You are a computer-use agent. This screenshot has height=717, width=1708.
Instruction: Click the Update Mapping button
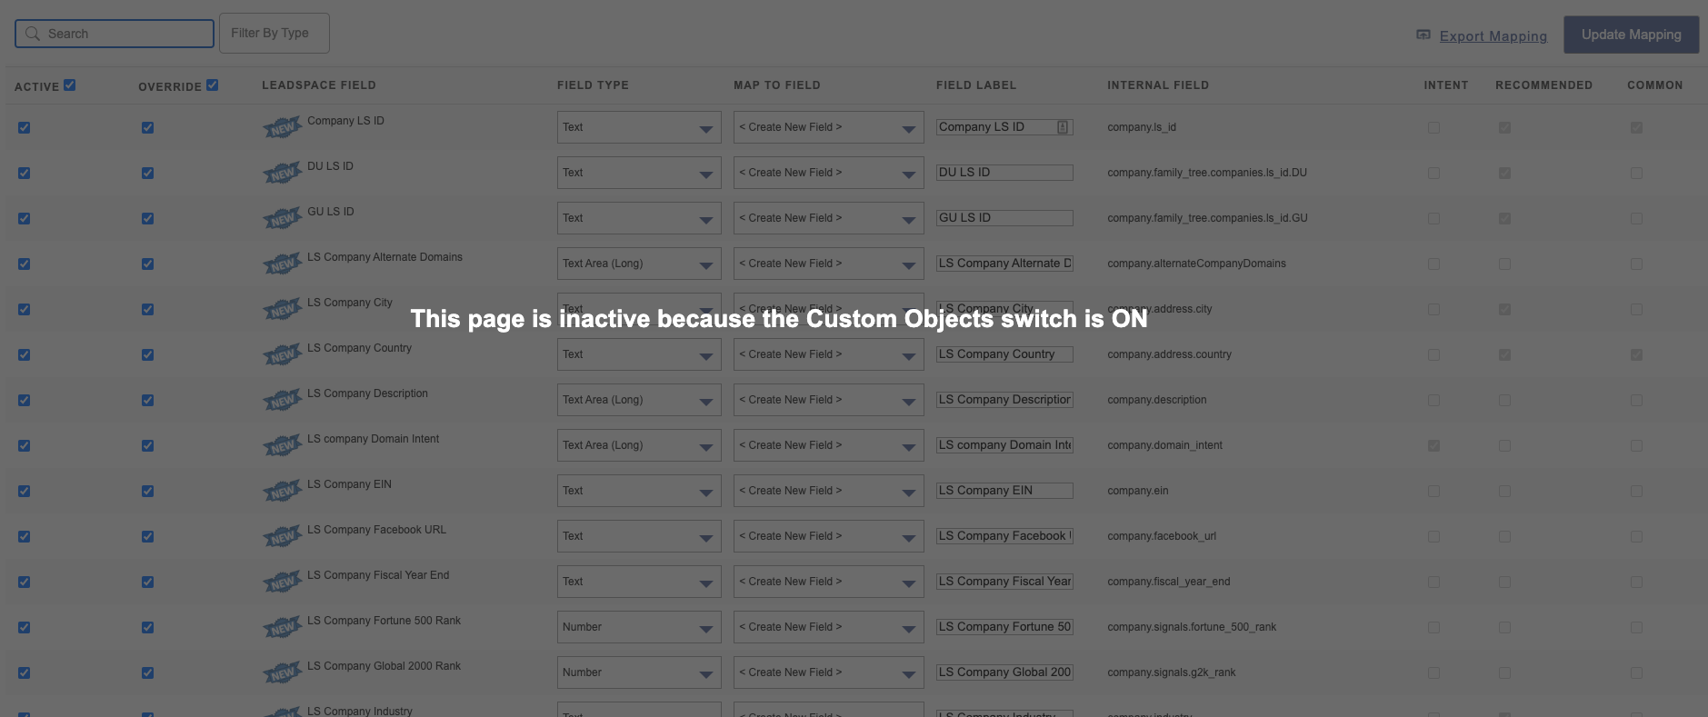pyautogui.click(x=1631, y=35)
